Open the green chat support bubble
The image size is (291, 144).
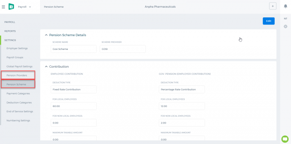coord(285,139)
